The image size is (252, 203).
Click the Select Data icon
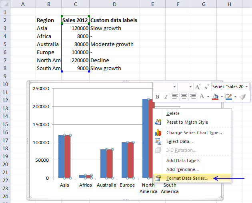coord(158,141)
